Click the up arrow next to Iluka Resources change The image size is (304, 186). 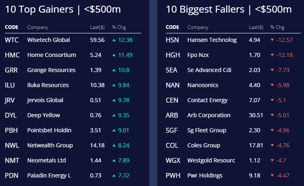coord(114,85)
